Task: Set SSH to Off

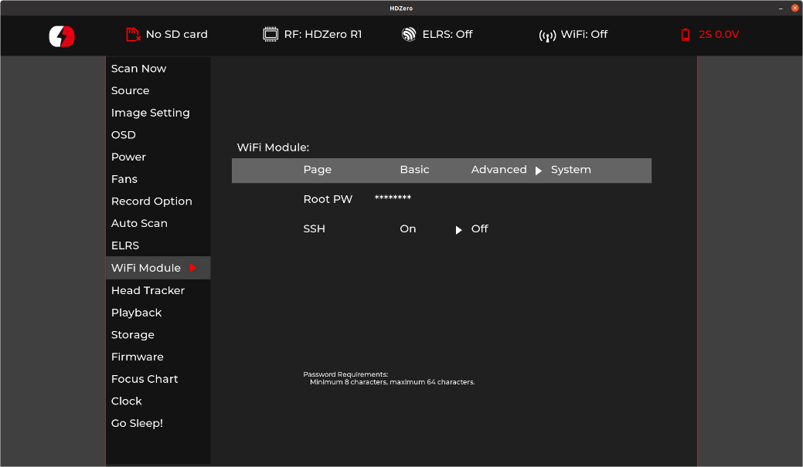Action: 479,229
